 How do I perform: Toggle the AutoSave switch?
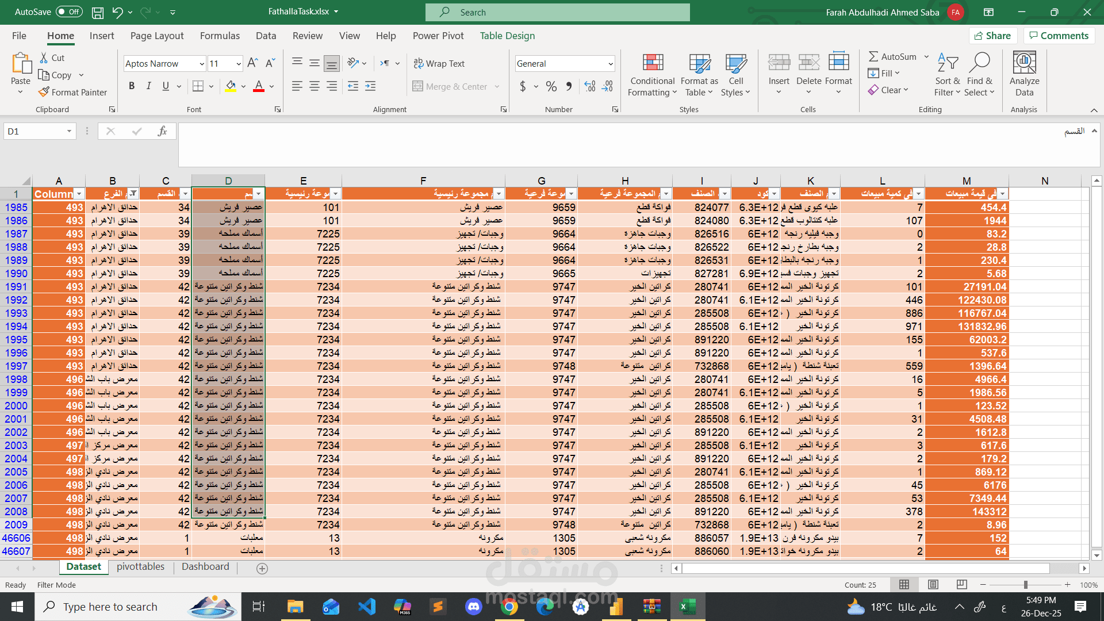(69, 12)
